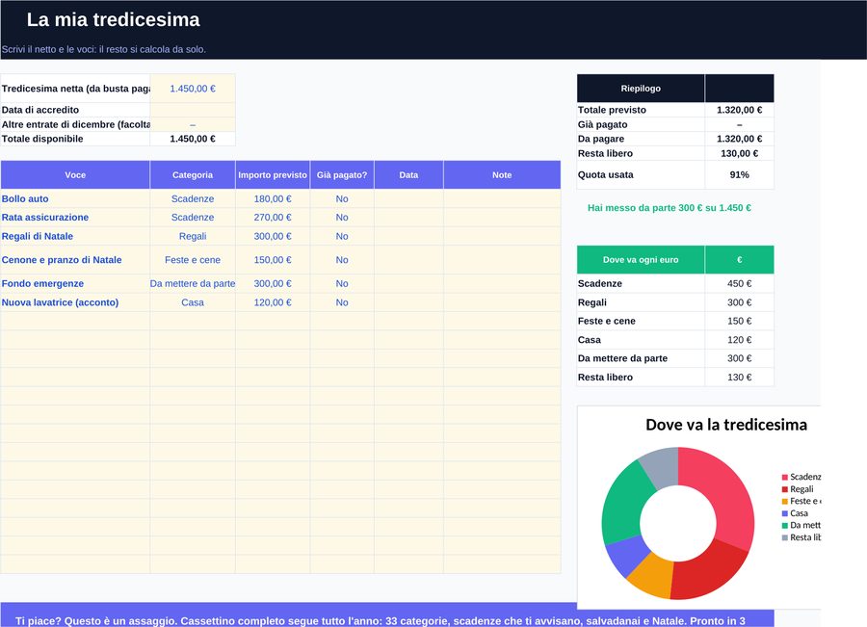Click the Fondo emergenze category 'Da mettere da parte'
Viewport: 867px width, 627px height.
click(x=193, y=283)
